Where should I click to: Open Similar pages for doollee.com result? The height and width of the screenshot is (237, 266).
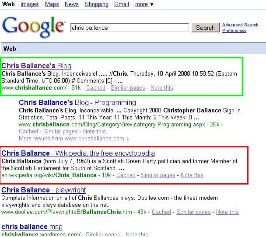pyautogui.click(x=193, y=212)
